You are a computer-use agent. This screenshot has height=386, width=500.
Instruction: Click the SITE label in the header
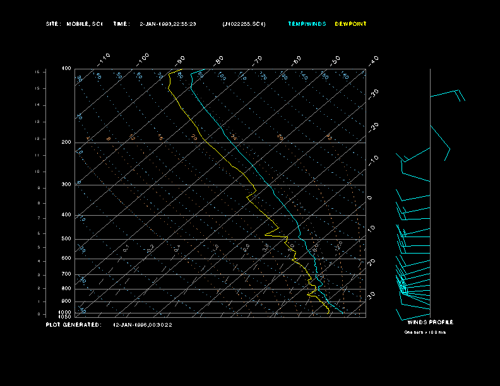tap(53, 24)
